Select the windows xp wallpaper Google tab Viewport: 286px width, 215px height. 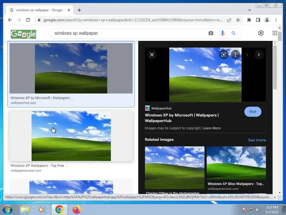[40, 10]
